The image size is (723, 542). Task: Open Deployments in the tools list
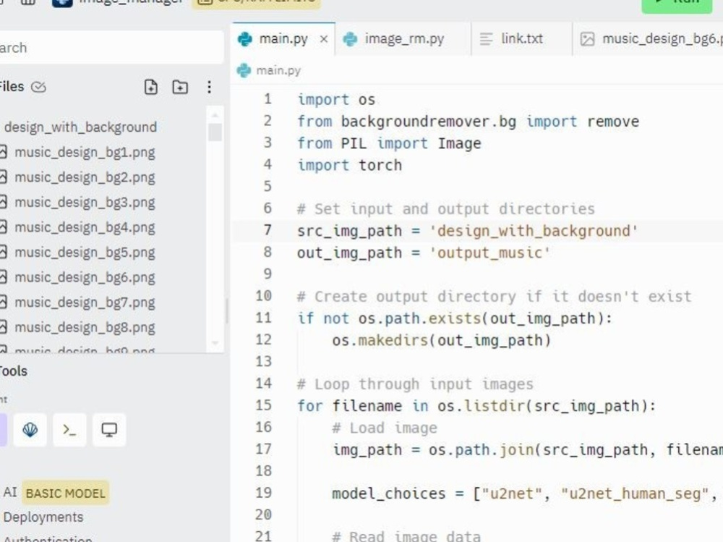pos(43,517)
